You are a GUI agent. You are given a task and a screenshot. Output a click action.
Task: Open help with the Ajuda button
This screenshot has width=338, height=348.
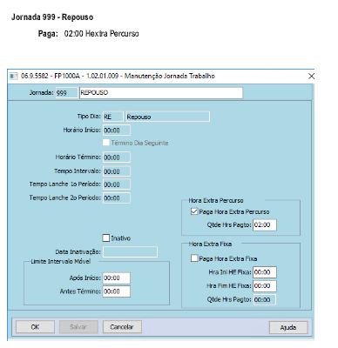pyautogui.click(x=288, y=327)
